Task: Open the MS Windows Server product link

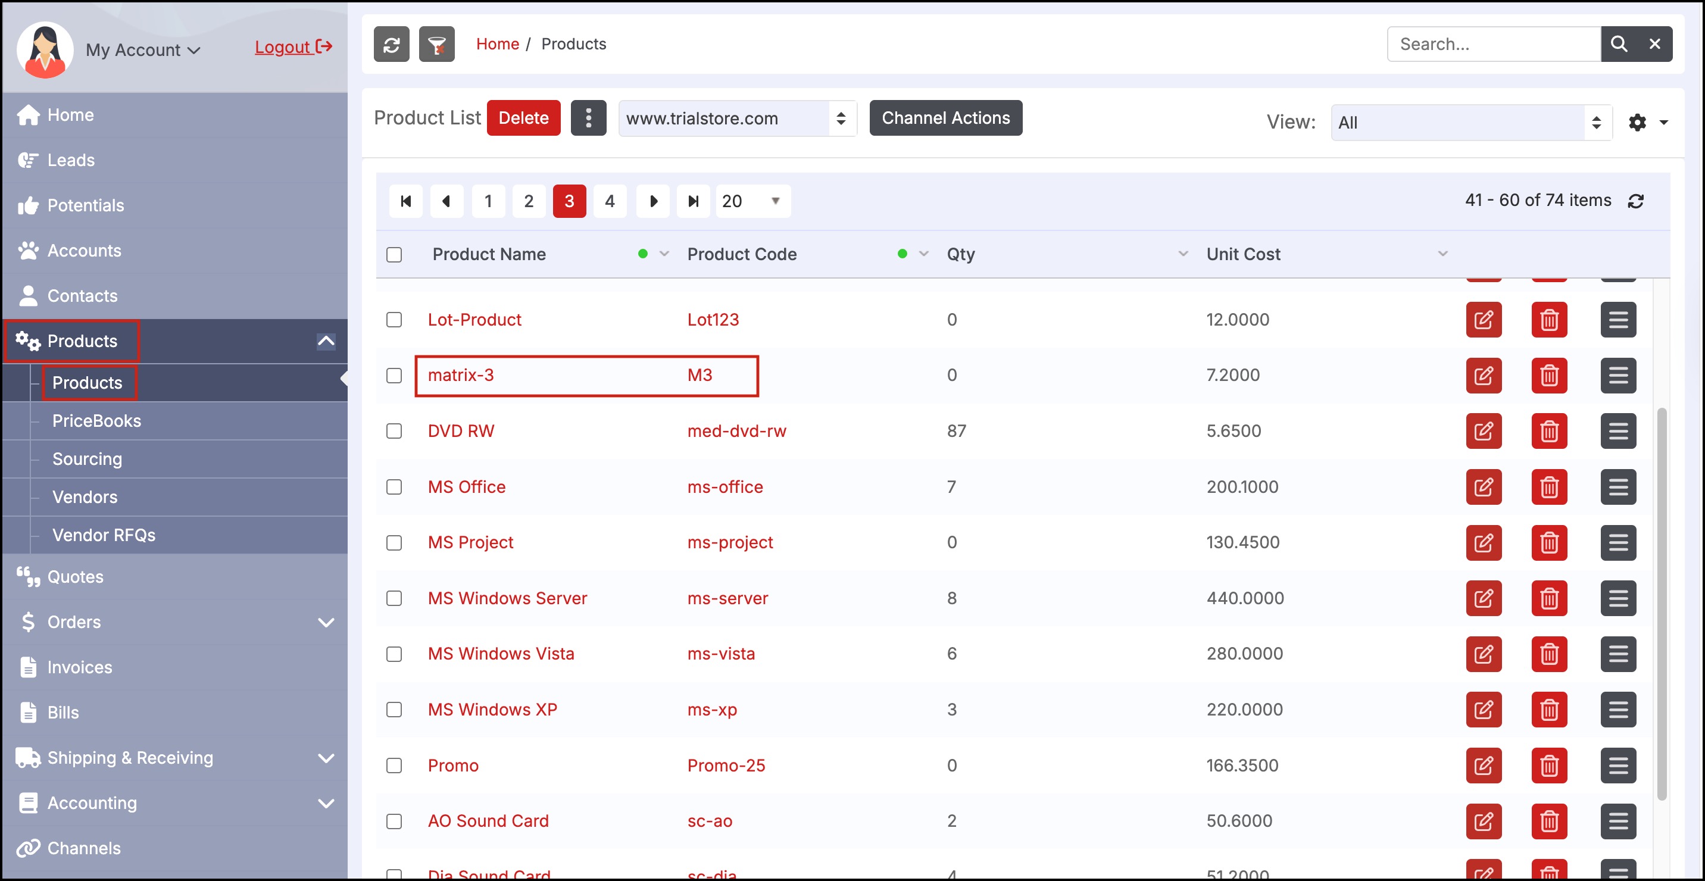Action: 507,598
